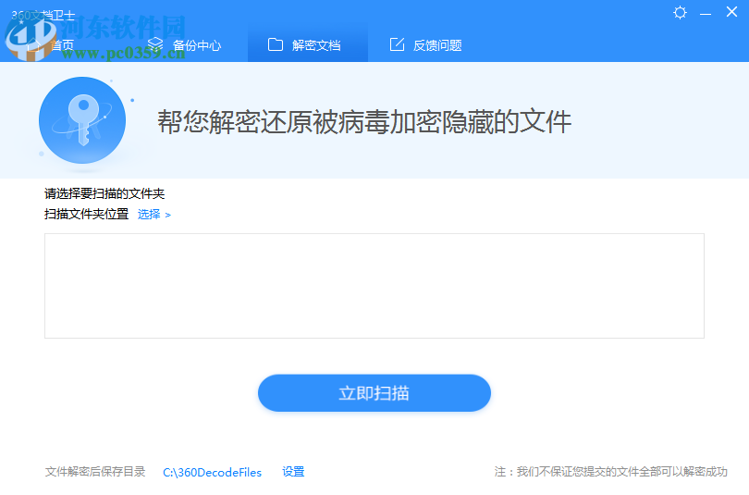The width and height of the screenshot is (749, 495).
Task: Click the stacked layers backup icon
Action: click(155, 44)
